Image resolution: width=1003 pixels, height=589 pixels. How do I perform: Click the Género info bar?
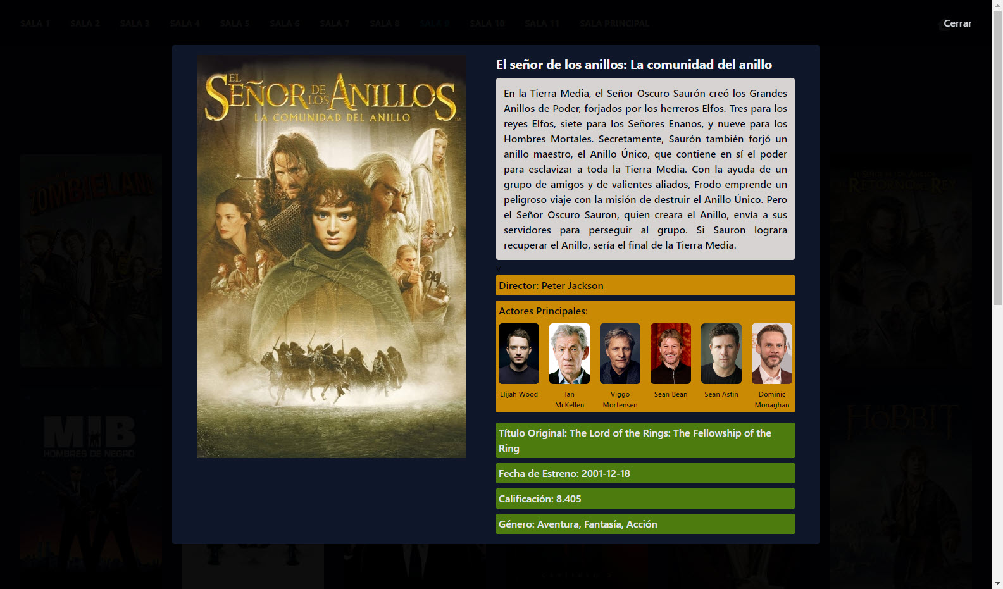645,524
